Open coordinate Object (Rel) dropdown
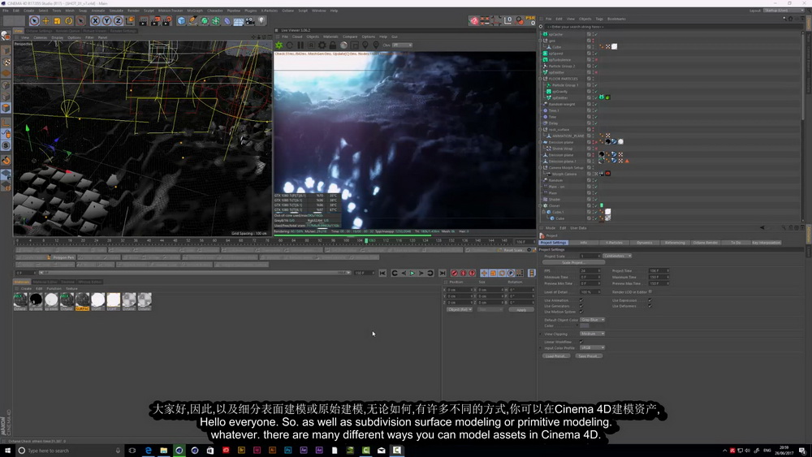Screen dimensions: 812x457 (460, 309)
